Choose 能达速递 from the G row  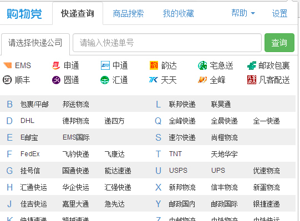coord(118,171)
